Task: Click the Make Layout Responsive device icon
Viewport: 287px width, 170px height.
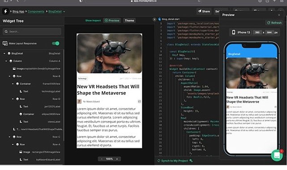Action: pos(5,43)
